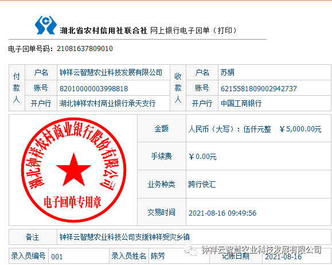Click the transaction time 2021-08-16 09:49:56
332x265 pixels.
pyautogui.click(x=222, y=213)
